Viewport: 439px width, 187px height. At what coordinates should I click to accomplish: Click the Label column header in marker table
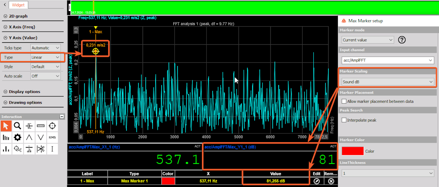pos(87,174)
